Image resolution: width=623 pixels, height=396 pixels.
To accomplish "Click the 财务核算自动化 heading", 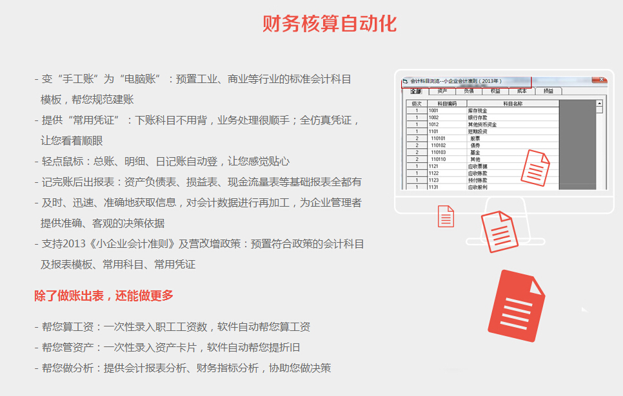I will tap(330, 23).
